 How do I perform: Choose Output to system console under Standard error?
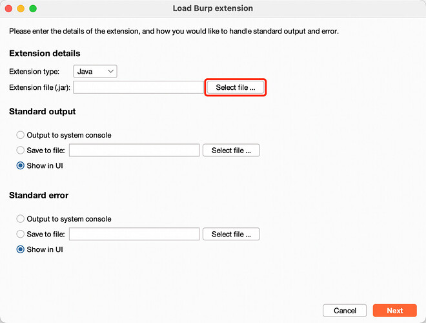tap(21, 219)
